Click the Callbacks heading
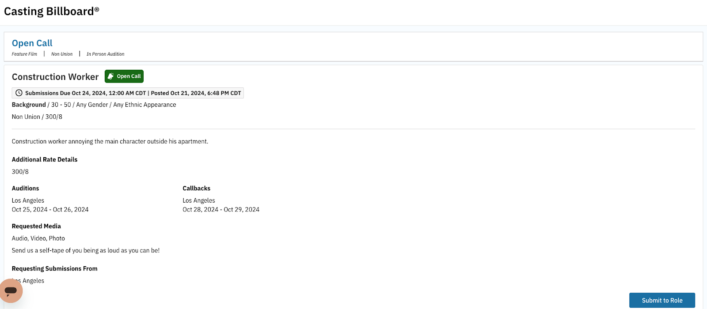 (x=196, y=188)
